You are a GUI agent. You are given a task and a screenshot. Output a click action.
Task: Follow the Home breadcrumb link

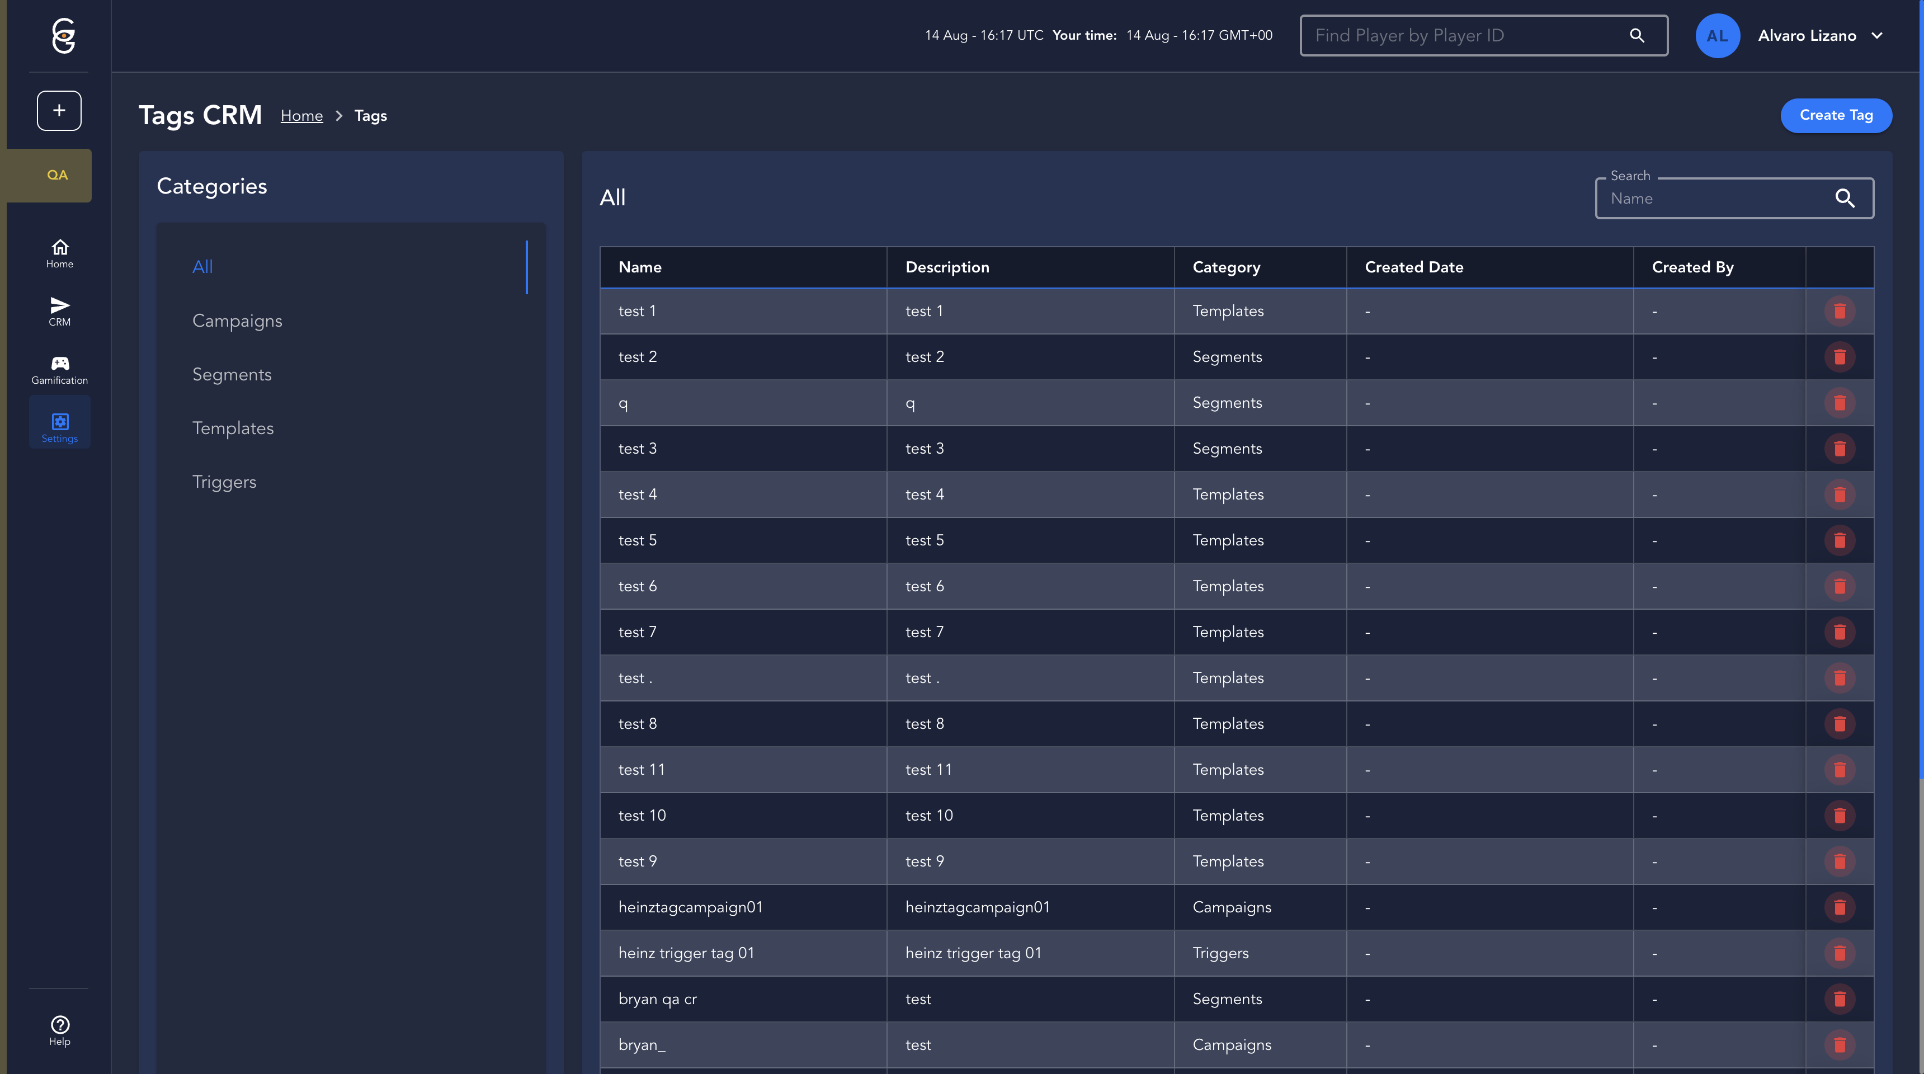pyautogui.click(x=301, y=116)
